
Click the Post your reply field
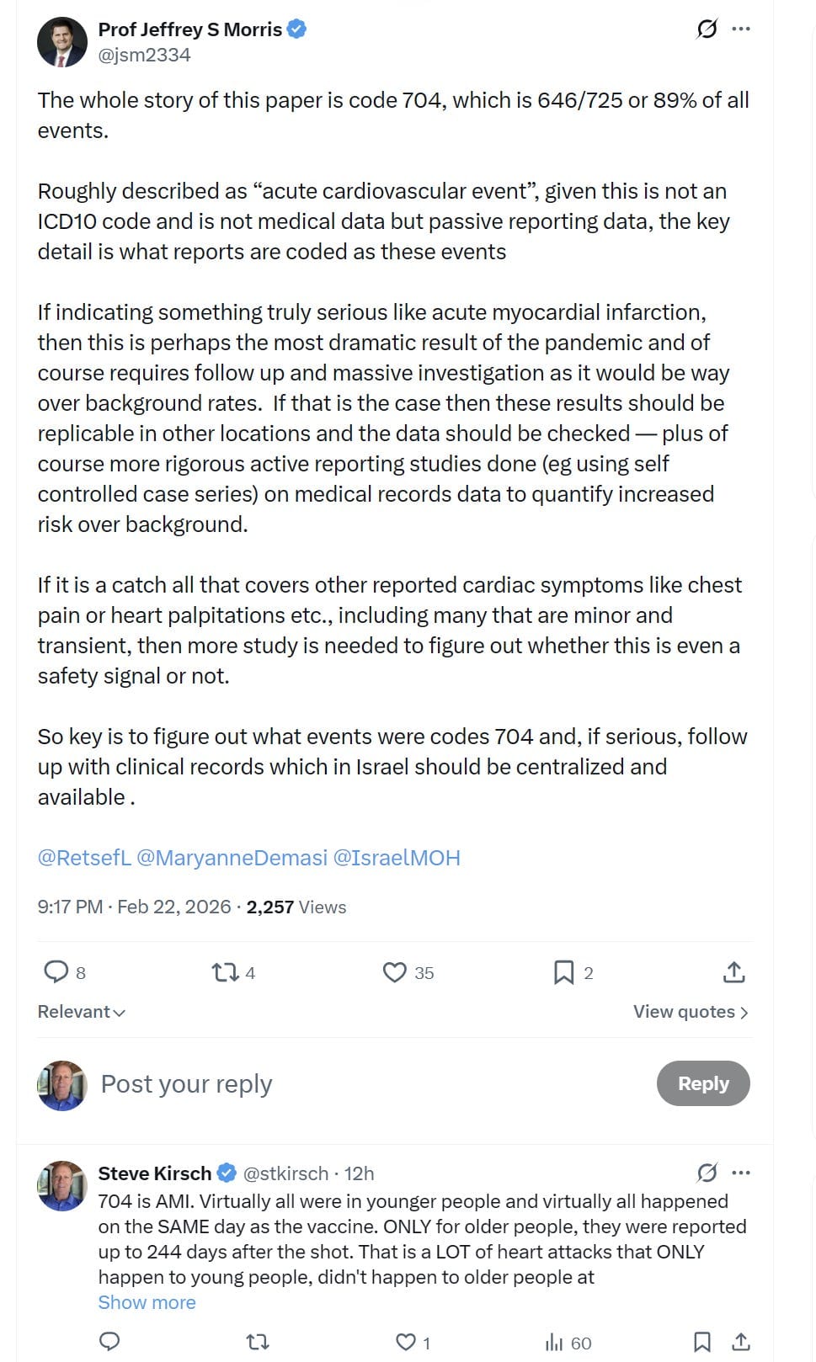371,1084
